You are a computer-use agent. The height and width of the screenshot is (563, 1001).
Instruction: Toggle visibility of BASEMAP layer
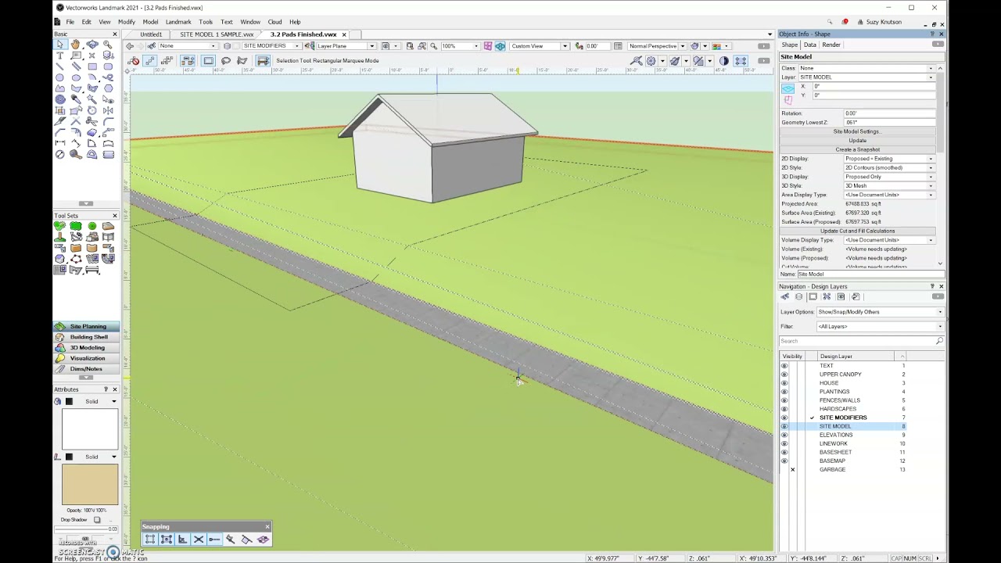click(x=784, y=461)
